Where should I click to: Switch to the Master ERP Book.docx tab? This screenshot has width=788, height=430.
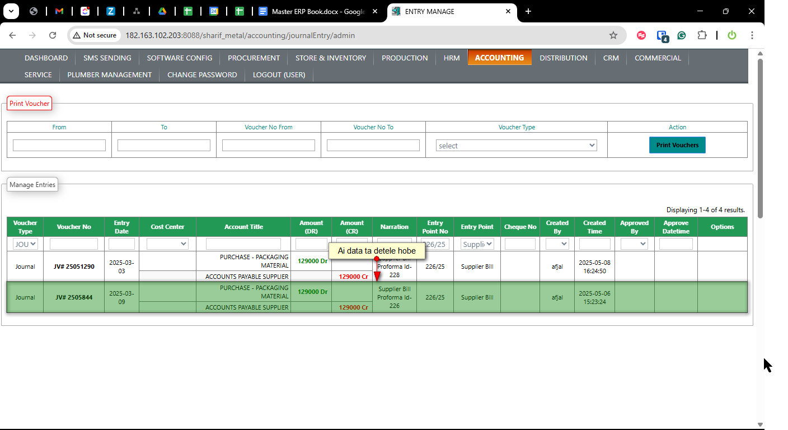click(319, 11)
